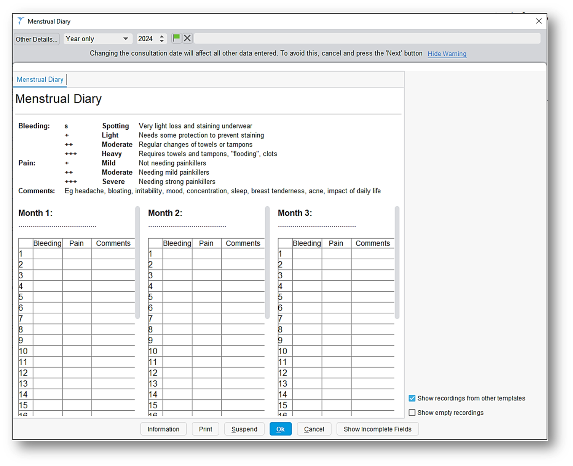
Task: Open the Year only date type dropdown
Action: 97,39
